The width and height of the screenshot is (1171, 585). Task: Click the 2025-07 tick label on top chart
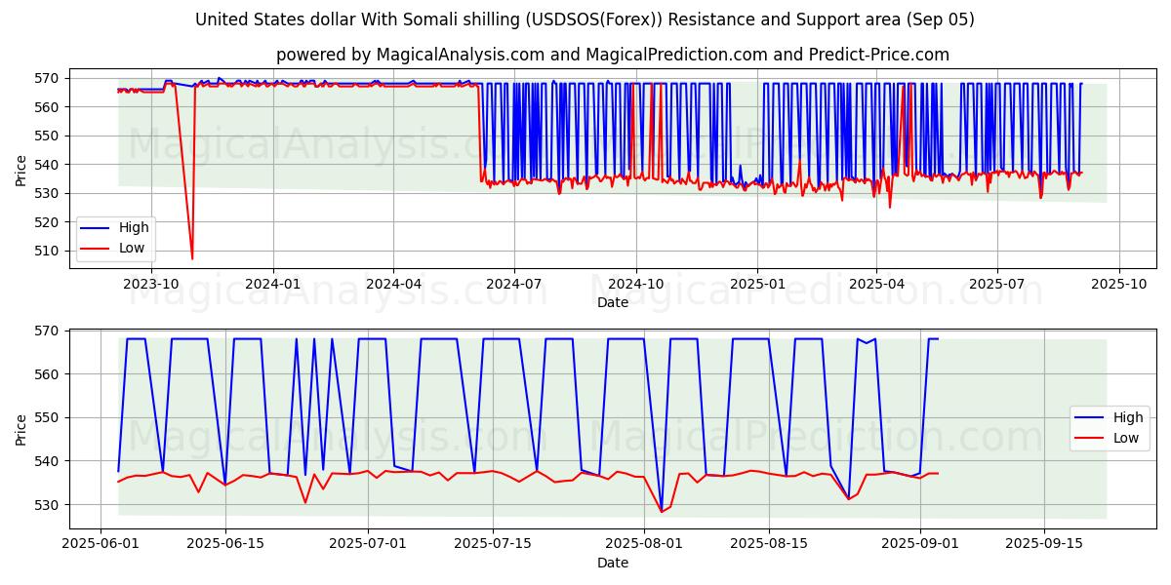996,283
